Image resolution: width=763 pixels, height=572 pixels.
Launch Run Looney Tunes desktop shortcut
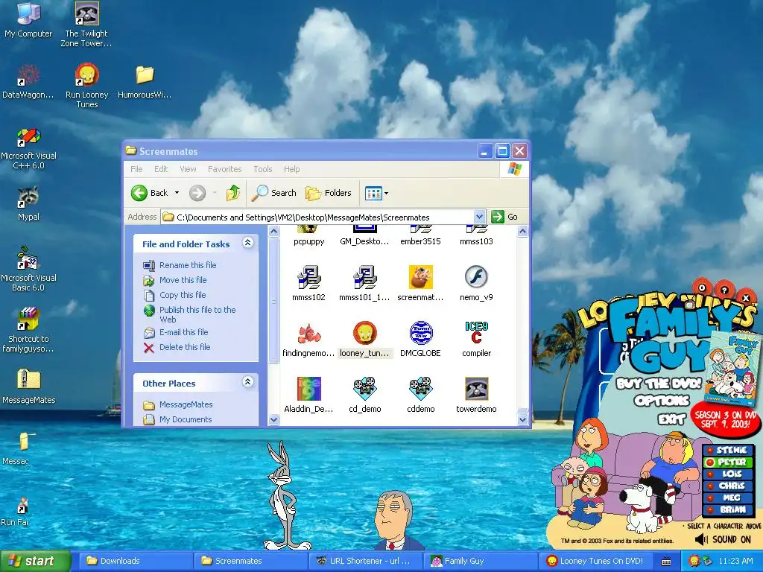tap(86, 86)
